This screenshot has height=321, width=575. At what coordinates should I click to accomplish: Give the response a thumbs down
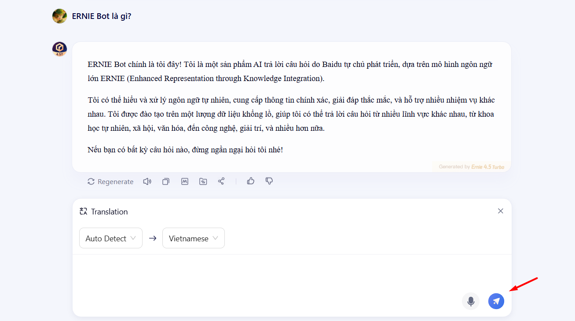[x=269, y=181]
